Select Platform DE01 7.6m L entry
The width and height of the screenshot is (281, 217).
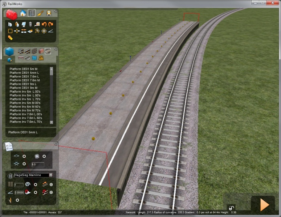click(24, 76)
